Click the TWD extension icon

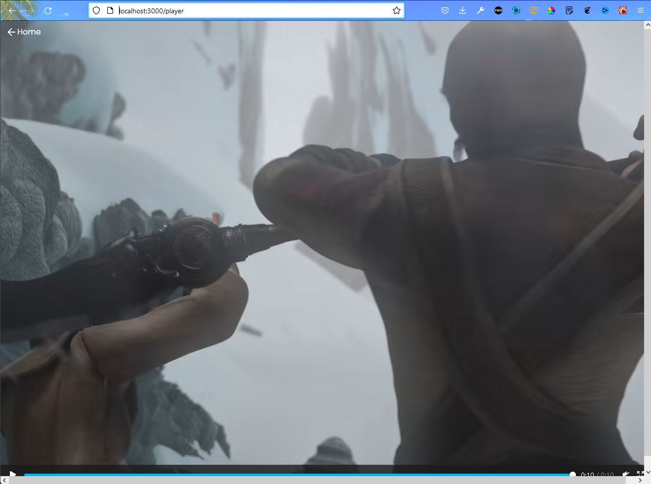[x=498, y=10]
